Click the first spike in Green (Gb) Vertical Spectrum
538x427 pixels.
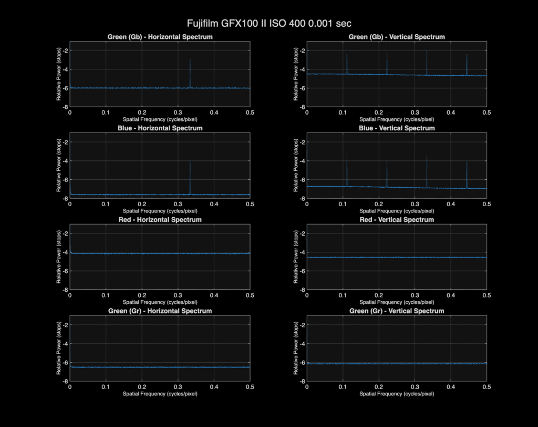pos(347,62)
